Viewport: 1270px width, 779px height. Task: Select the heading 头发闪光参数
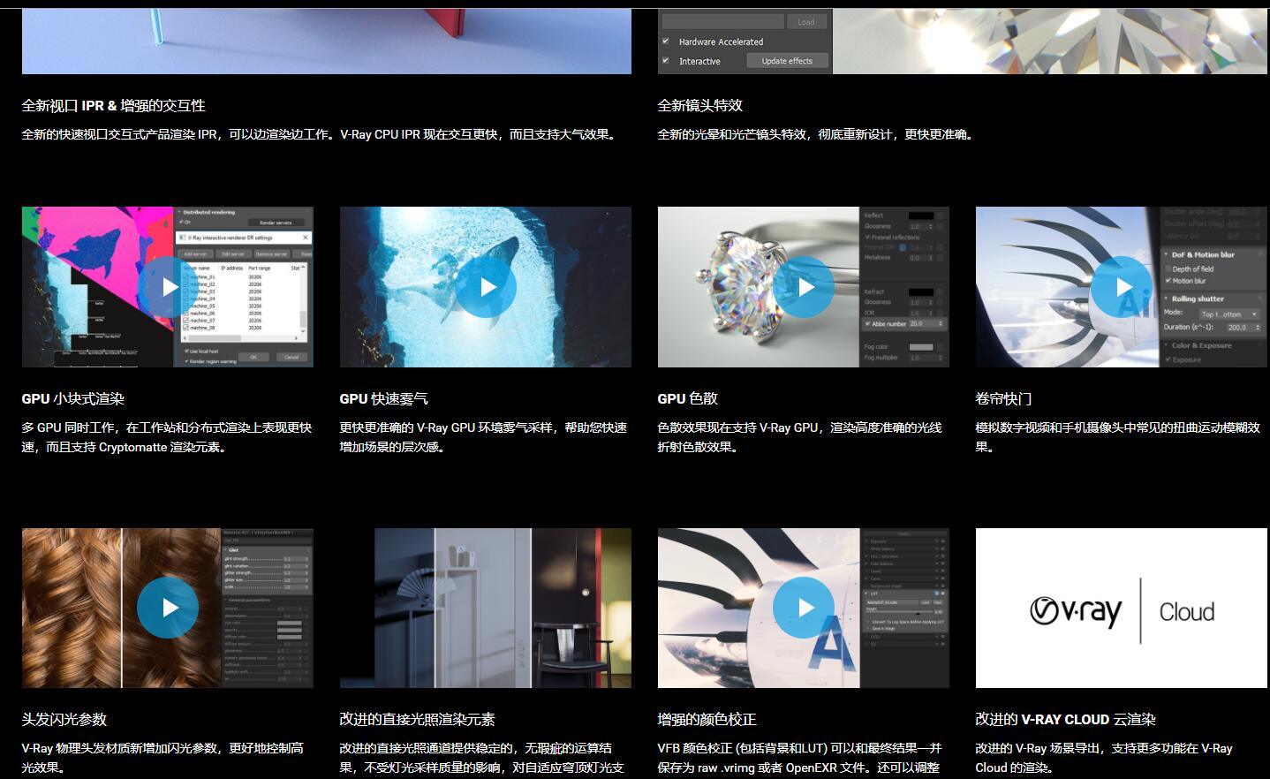64,719
